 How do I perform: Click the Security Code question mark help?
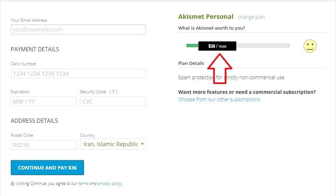[113, 92]
